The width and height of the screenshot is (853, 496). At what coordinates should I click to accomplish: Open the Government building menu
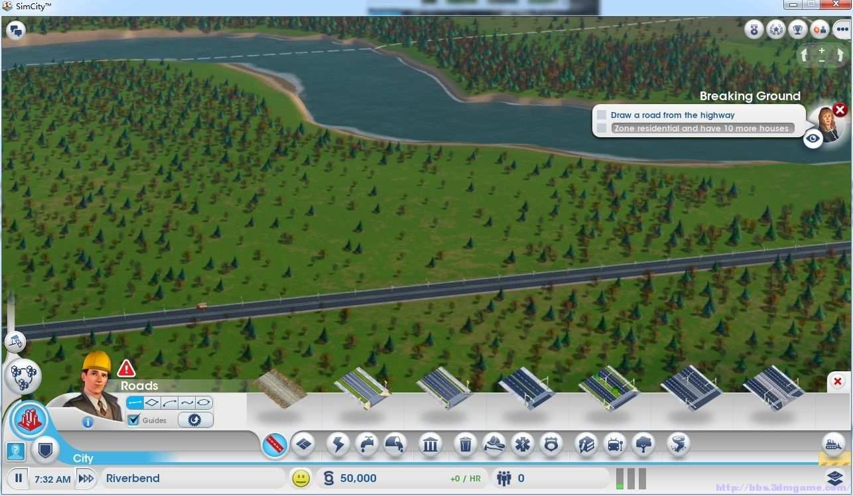click(x=430, y=444)
